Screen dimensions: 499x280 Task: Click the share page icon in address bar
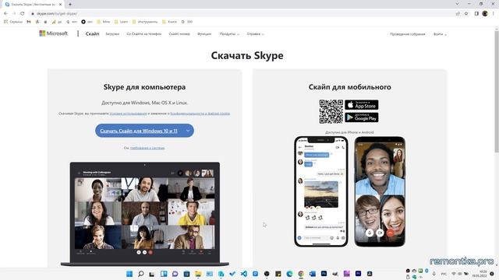(458, 13)
